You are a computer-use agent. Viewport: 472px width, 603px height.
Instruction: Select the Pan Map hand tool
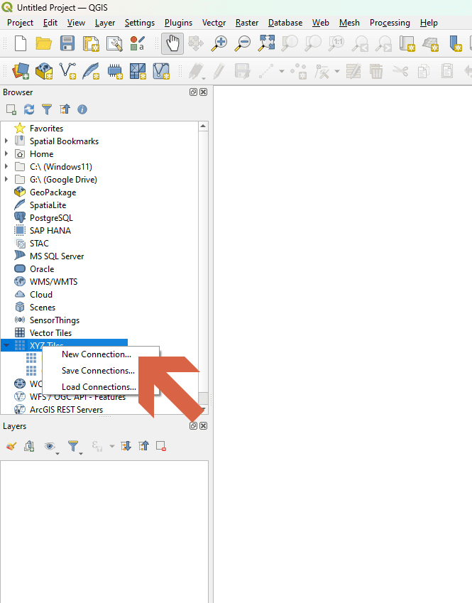172,43
